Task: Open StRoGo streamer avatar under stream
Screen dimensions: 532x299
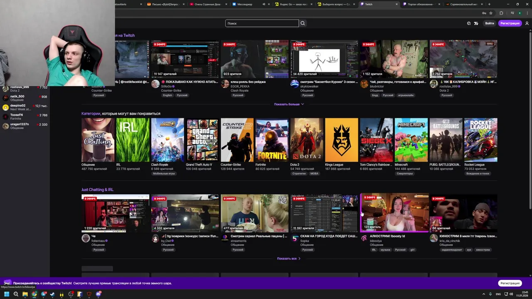Action: tap(155, 84)
